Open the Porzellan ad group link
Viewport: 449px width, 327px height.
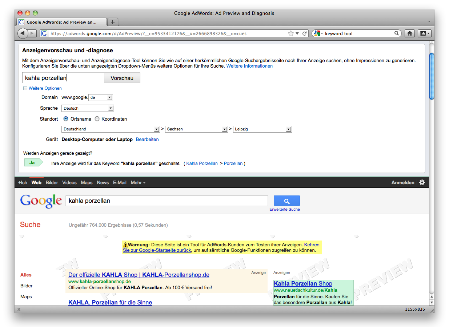(x=233, y=163)
